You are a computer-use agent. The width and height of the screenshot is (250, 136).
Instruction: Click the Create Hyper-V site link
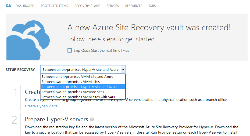(x=41, y=106)
